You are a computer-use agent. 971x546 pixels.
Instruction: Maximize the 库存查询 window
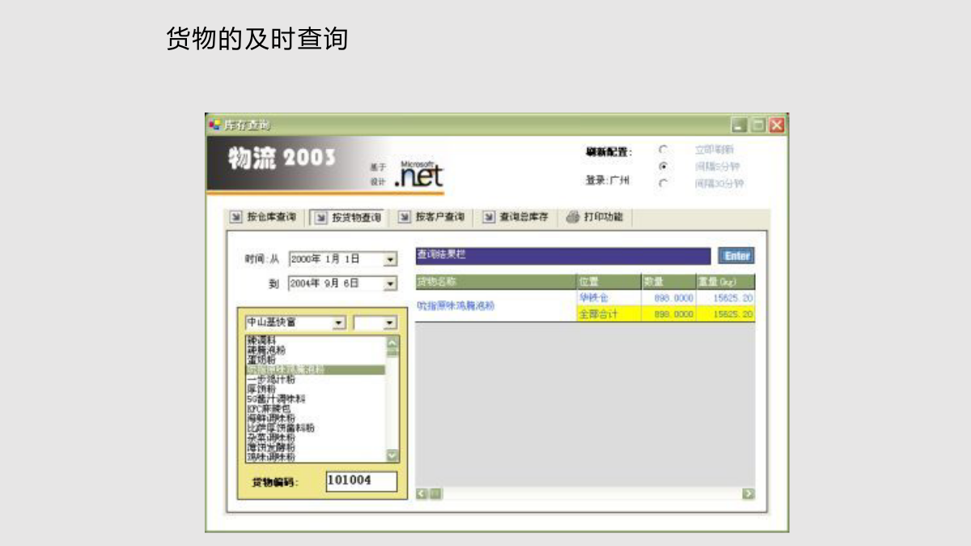757,125
